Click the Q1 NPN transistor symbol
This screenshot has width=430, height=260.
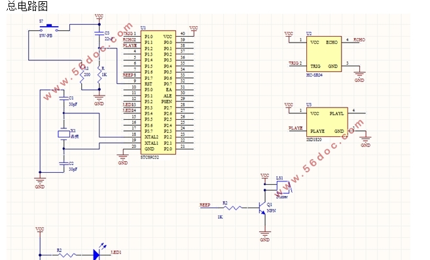click(x=262, y=208)
